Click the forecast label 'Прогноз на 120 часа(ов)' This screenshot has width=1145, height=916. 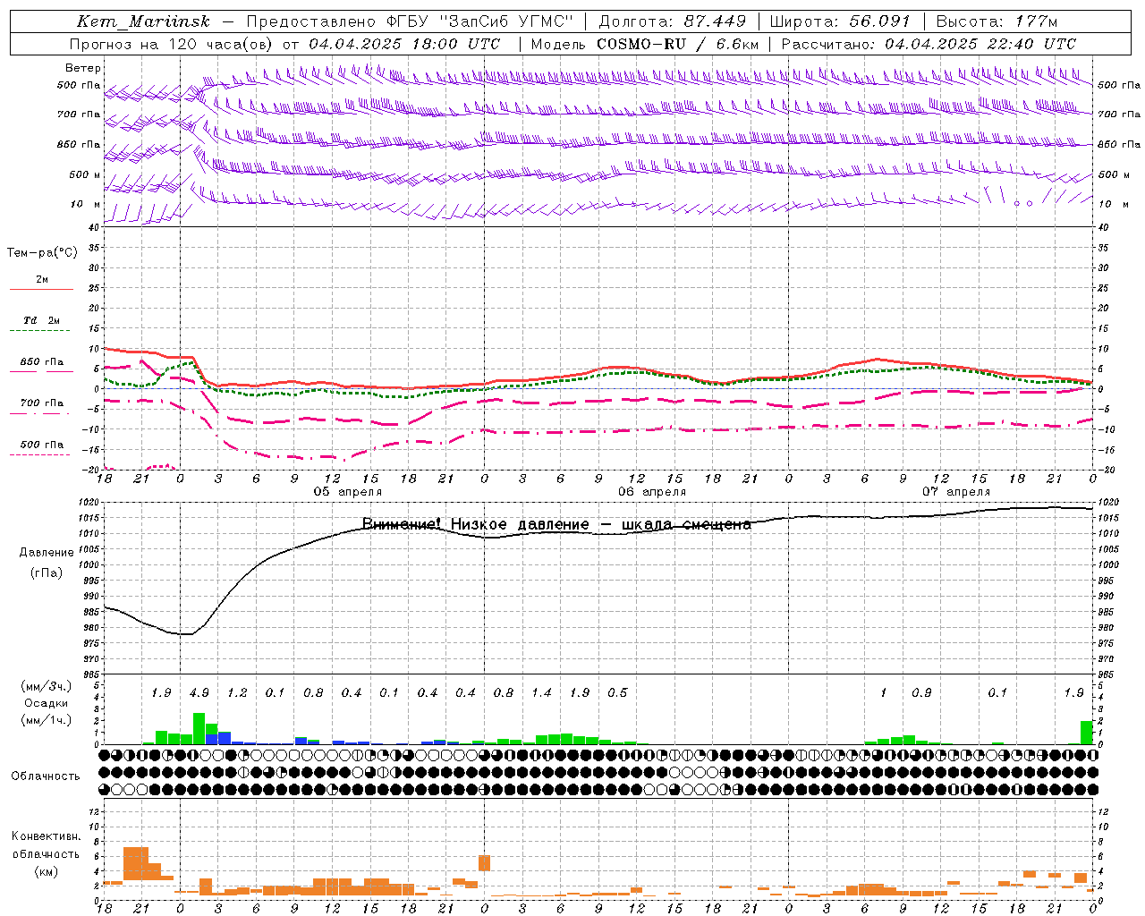tap(172, 44)
